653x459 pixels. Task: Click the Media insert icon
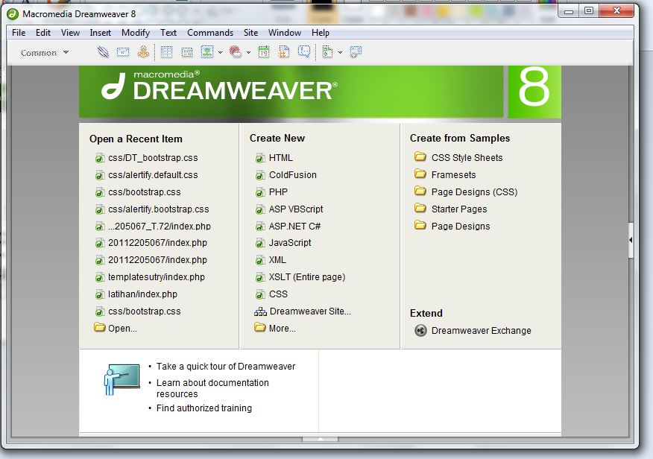tap(236, 52)
